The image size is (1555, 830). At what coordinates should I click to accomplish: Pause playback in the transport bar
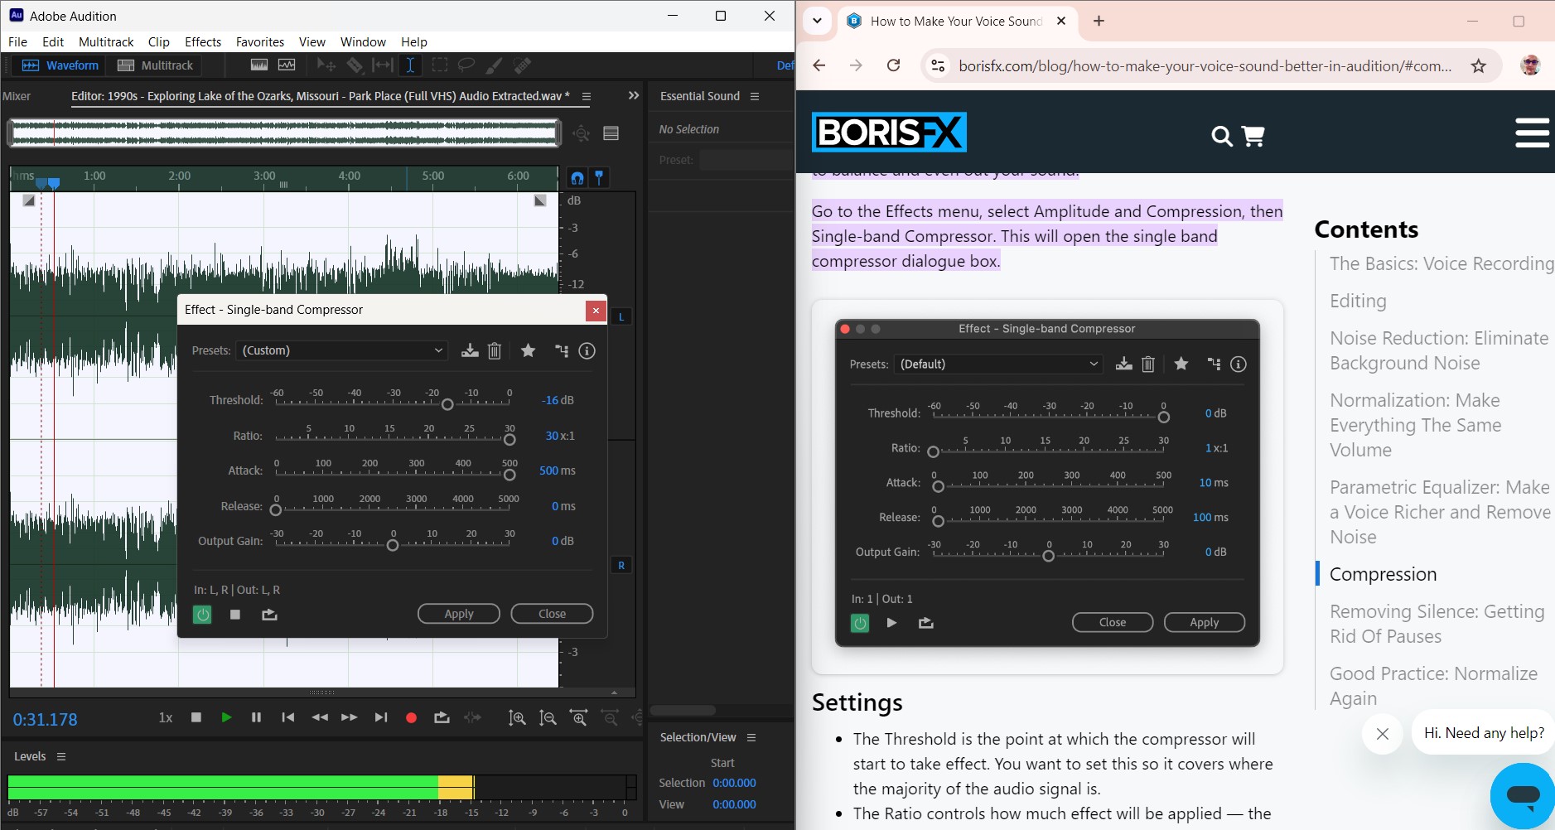256,717
